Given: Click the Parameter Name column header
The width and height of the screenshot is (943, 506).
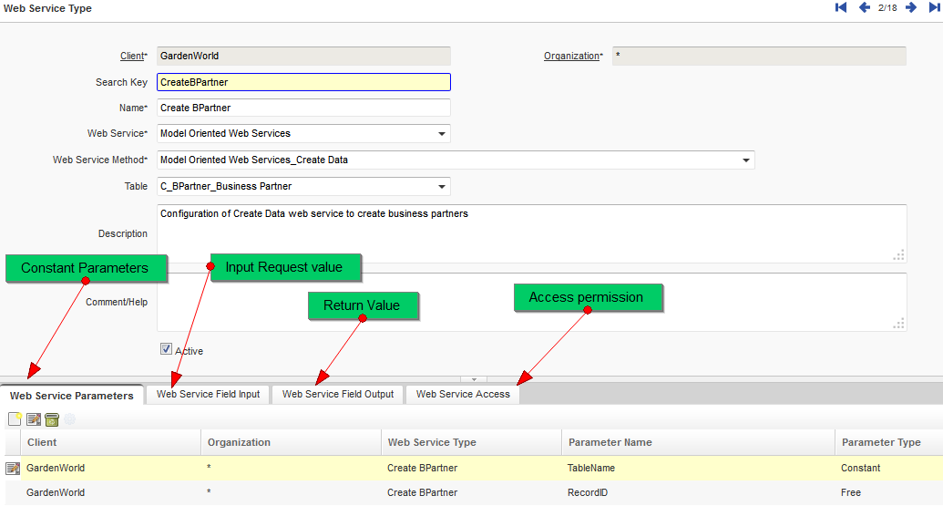Looking at the screenshot, I should coord(610,442).
